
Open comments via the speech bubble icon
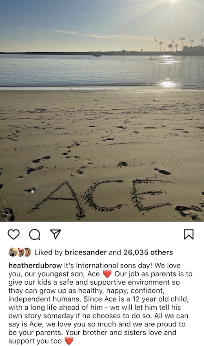[x=35, y=234]
